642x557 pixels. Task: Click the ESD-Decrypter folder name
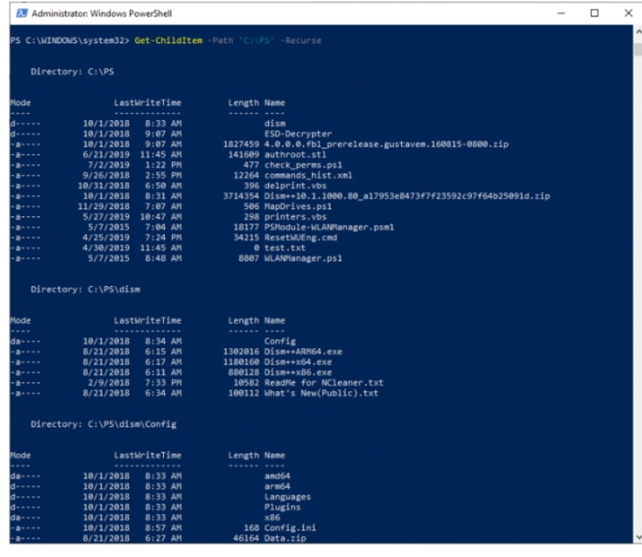click(298, 134)
